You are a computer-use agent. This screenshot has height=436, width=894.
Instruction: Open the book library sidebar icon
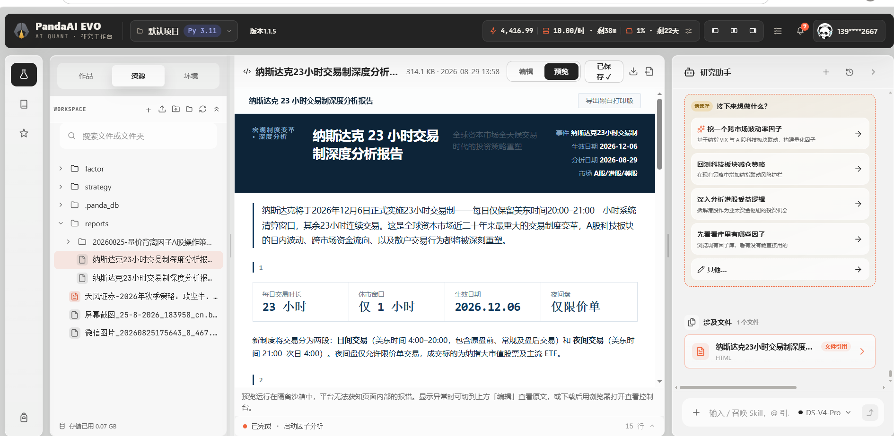pos(24,104)
